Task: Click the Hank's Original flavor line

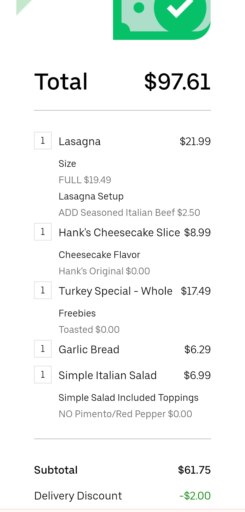Action: 104,271
